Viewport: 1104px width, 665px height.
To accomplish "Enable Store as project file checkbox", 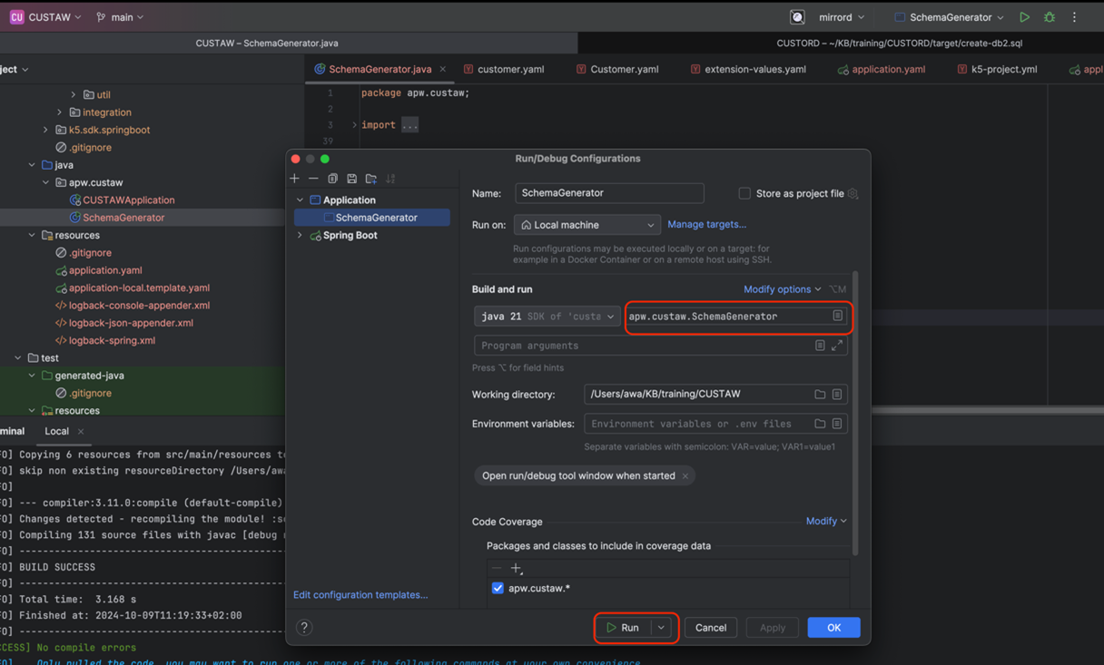I will click(744, 193).
